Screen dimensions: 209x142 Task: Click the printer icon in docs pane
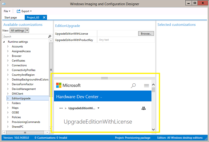[x=144, y=108]
